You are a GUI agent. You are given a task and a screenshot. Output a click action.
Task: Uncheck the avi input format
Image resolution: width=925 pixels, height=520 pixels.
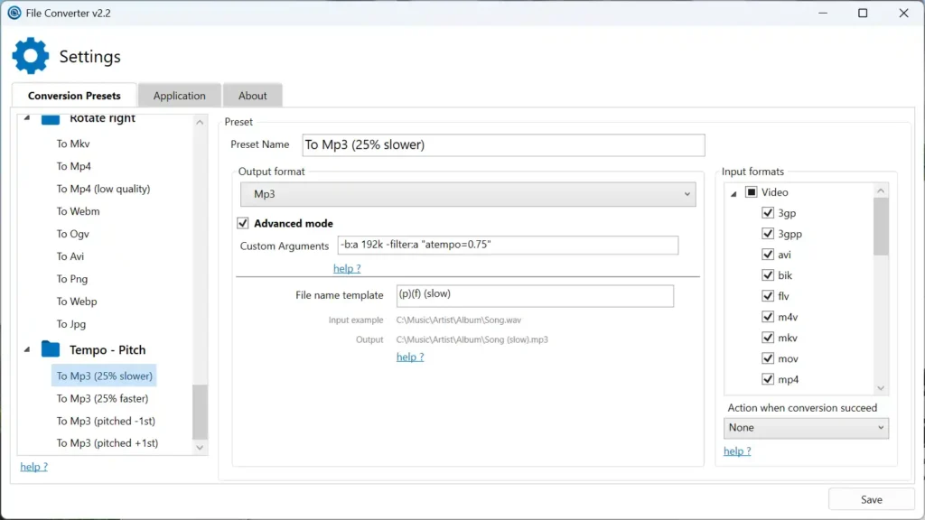point(767,255)
